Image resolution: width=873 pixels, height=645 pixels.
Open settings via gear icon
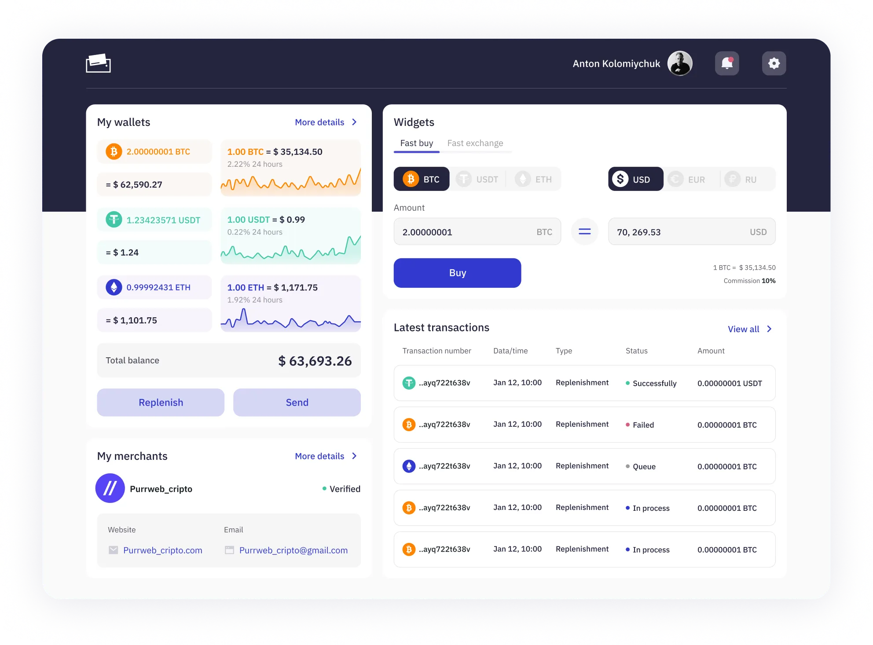774,63
